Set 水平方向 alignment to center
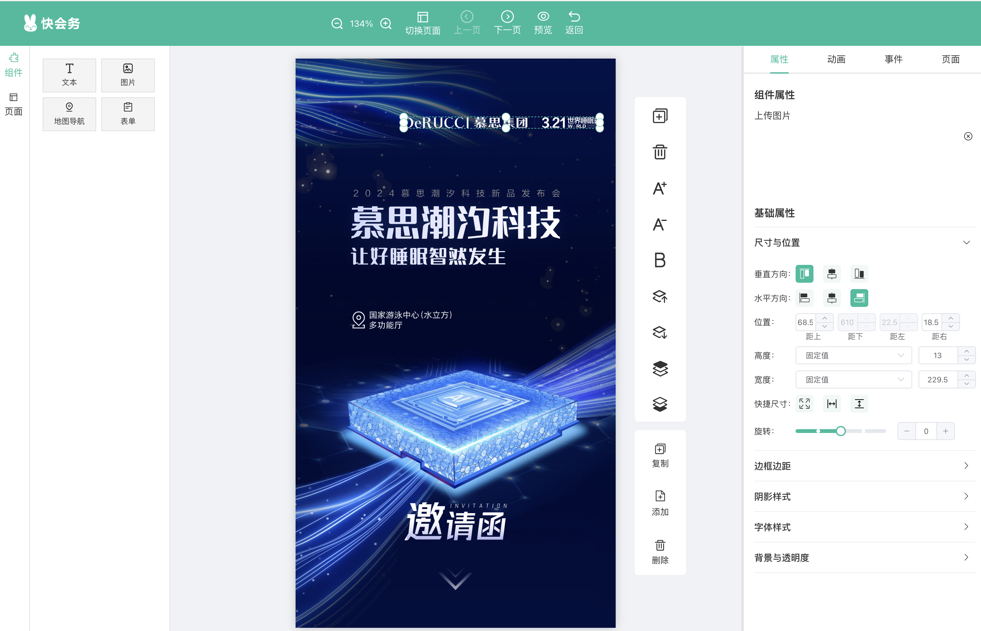981x631 pixels. coord(832,298)
